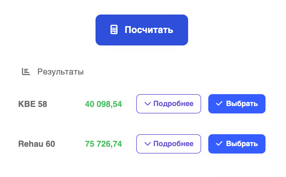This screenshot has height=177, width=286.
Task: Expand details for the Rehau 60 profile
Action: [x=169, y=144]
